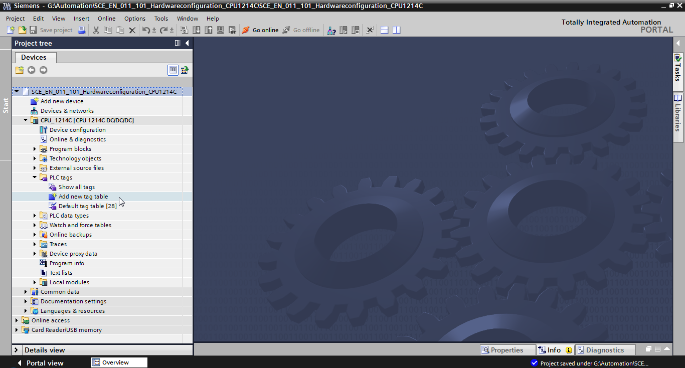Collapse the Project tree panel
Screen dimensions: 685x368
[x=187, y=43]
